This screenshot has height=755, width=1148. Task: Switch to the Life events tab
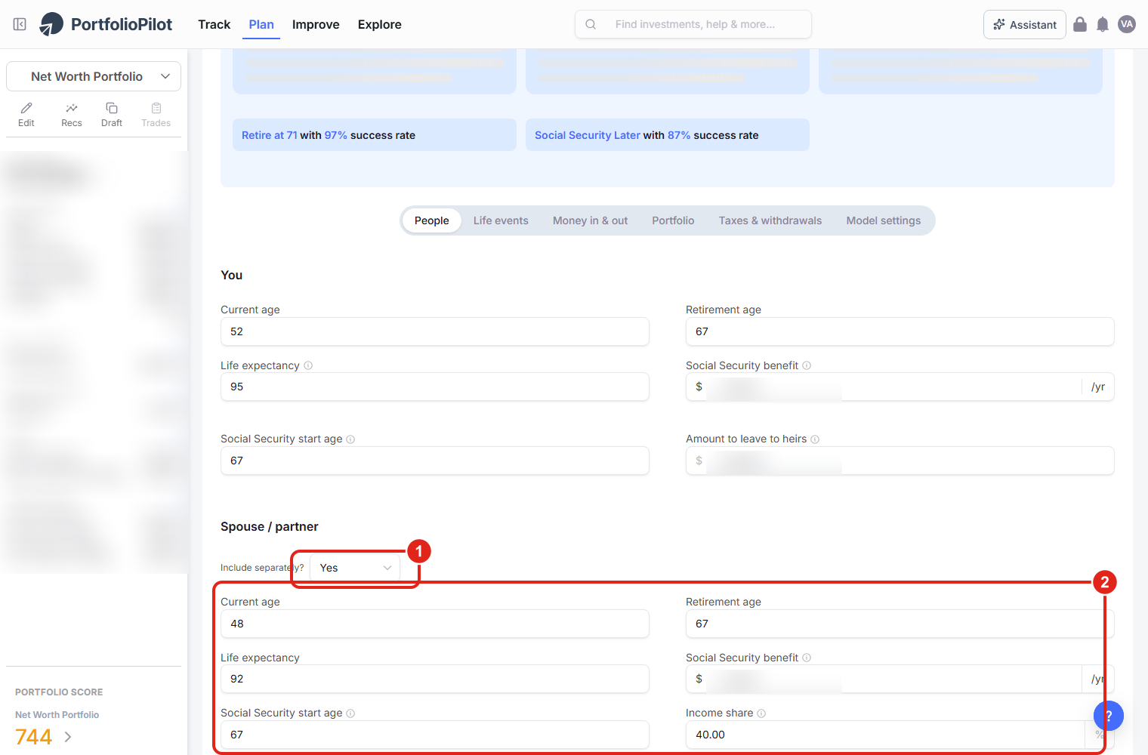[501, 220]
